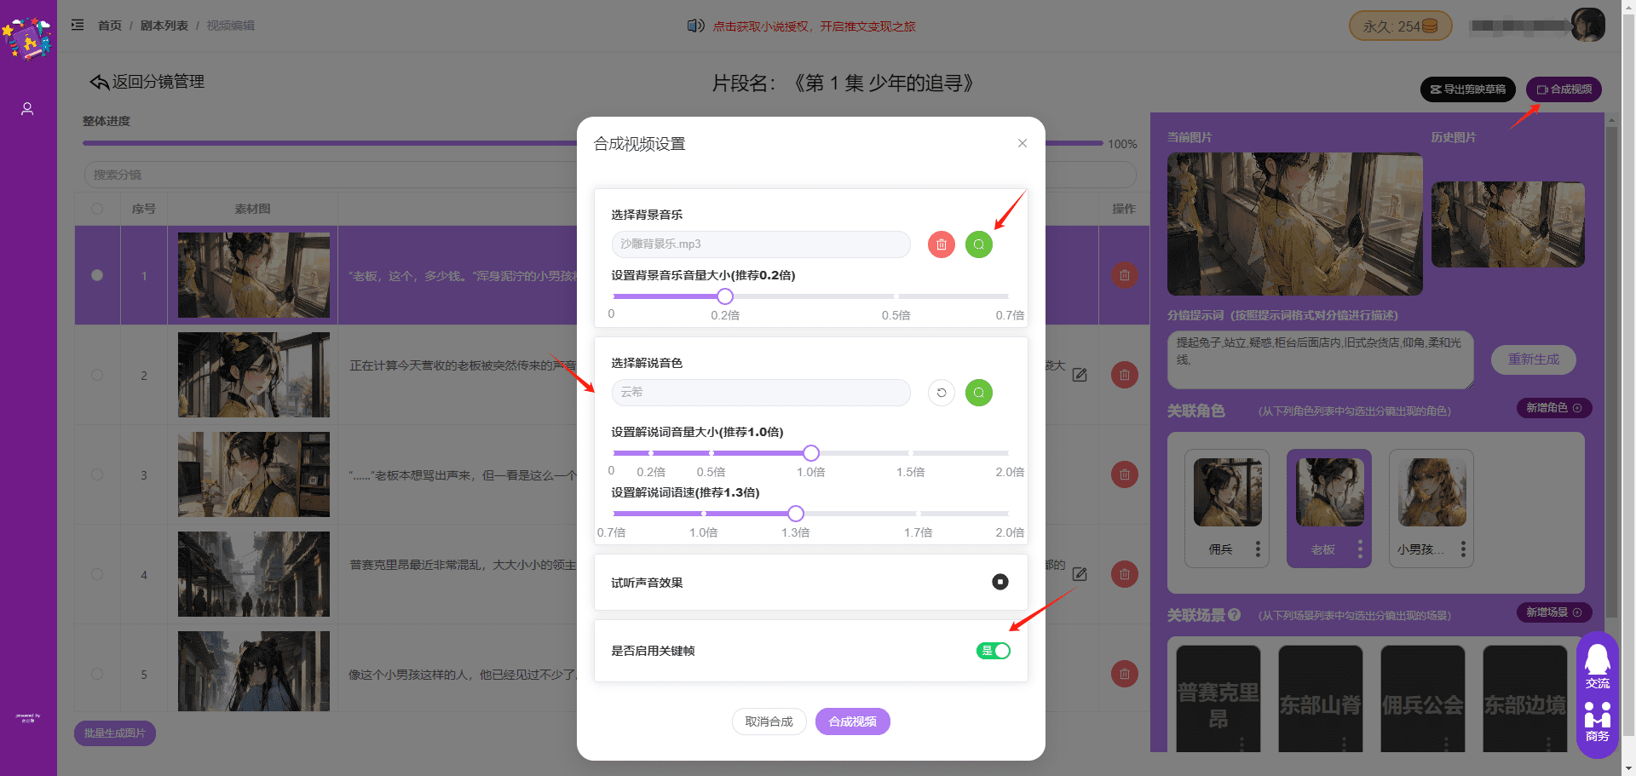
Task: Select the 小男孩 character card
Action: [x=1431, y=508]
